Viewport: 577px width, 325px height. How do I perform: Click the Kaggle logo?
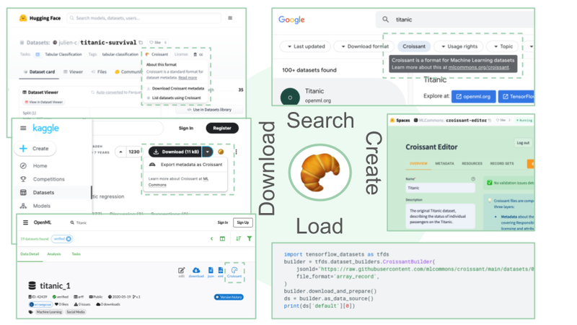[x=45, y=129]
